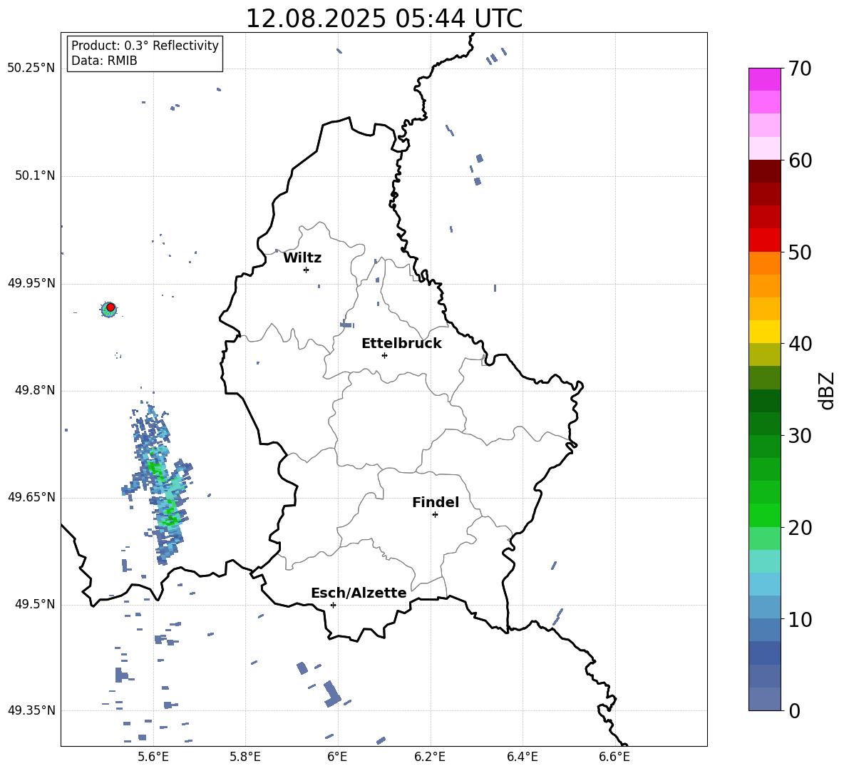The image size is (844, 771).
Task: Click the colorbar tick value 20
Action: click(800, 528)
